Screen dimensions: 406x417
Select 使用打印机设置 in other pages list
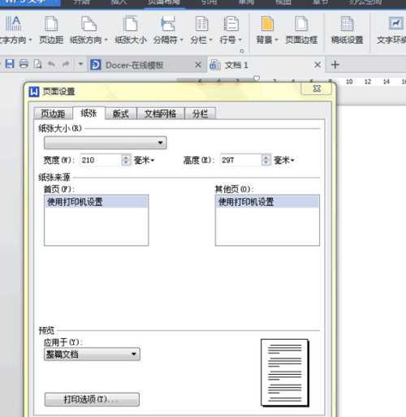(x=267, y=202)
